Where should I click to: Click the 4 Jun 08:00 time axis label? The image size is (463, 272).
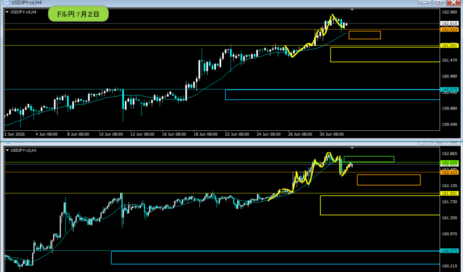47,134
